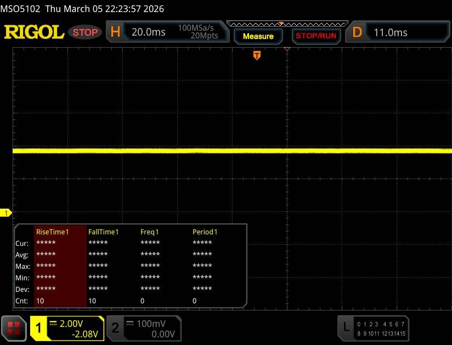Toggle channel 1 on or off
Viewport: 452px width, 345px height.
(x=39, y=327)
